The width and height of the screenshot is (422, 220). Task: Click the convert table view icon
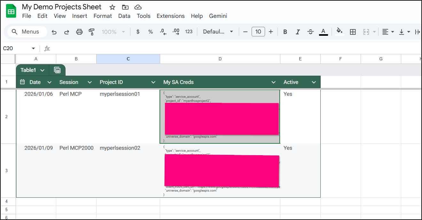pos(57,70)
